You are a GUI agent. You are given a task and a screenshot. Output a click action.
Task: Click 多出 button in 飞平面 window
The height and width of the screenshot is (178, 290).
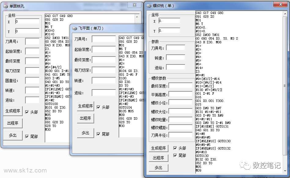86,133
